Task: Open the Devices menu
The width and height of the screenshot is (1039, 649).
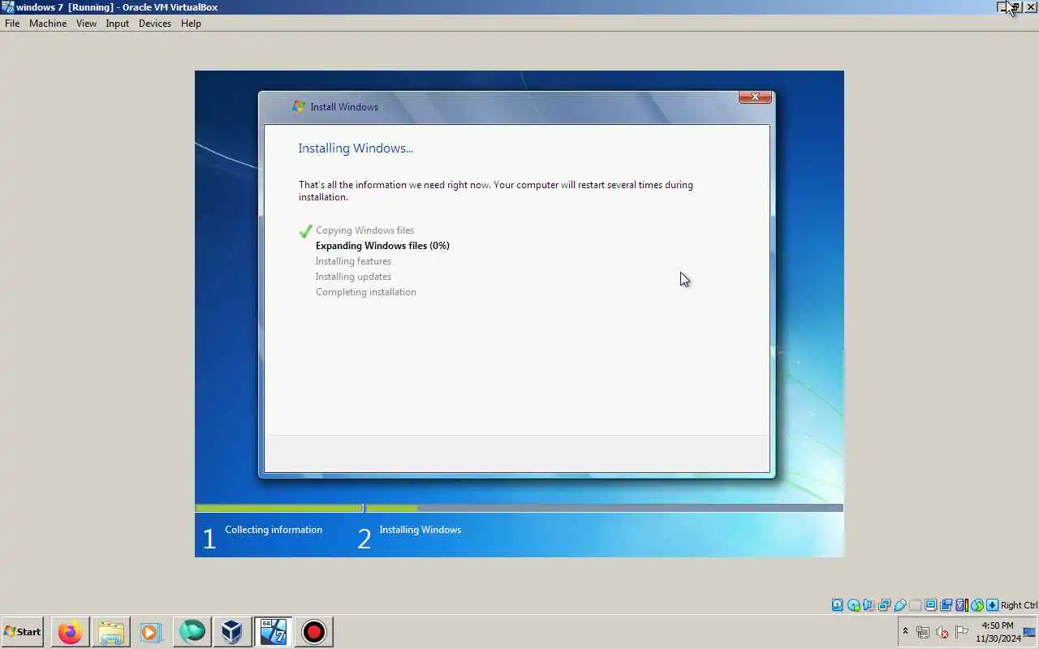Action: click(x=154, y=24)
